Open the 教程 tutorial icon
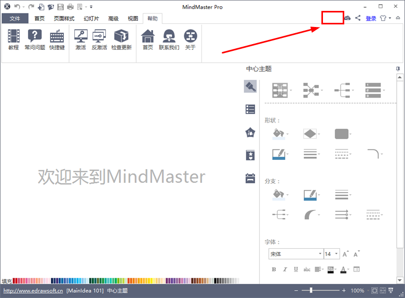The image size is (405, 298). pos(14,39)
